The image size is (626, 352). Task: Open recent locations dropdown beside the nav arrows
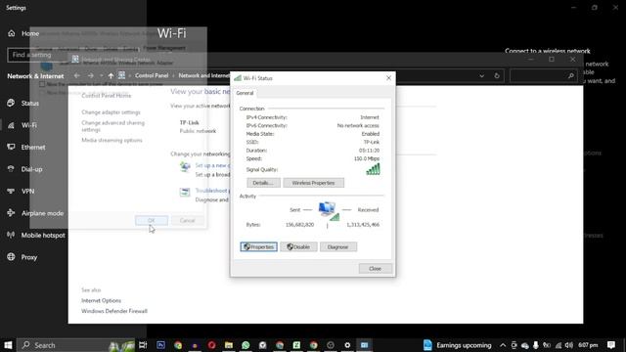102,75
